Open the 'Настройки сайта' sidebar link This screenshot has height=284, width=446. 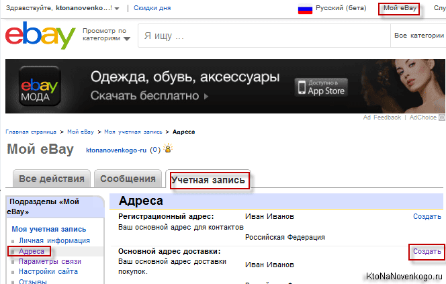[x=48, y=271]
